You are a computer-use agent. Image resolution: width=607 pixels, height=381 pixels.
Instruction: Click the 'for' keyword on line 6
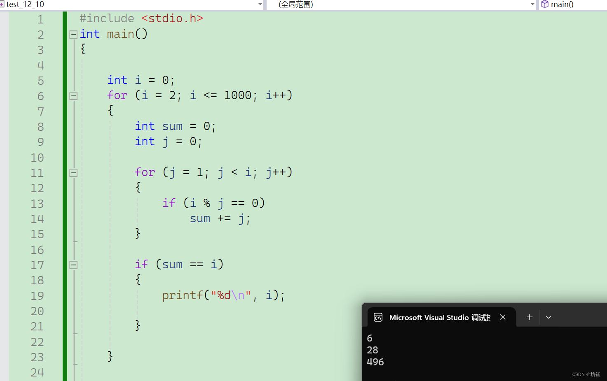(x=117, y=95)
